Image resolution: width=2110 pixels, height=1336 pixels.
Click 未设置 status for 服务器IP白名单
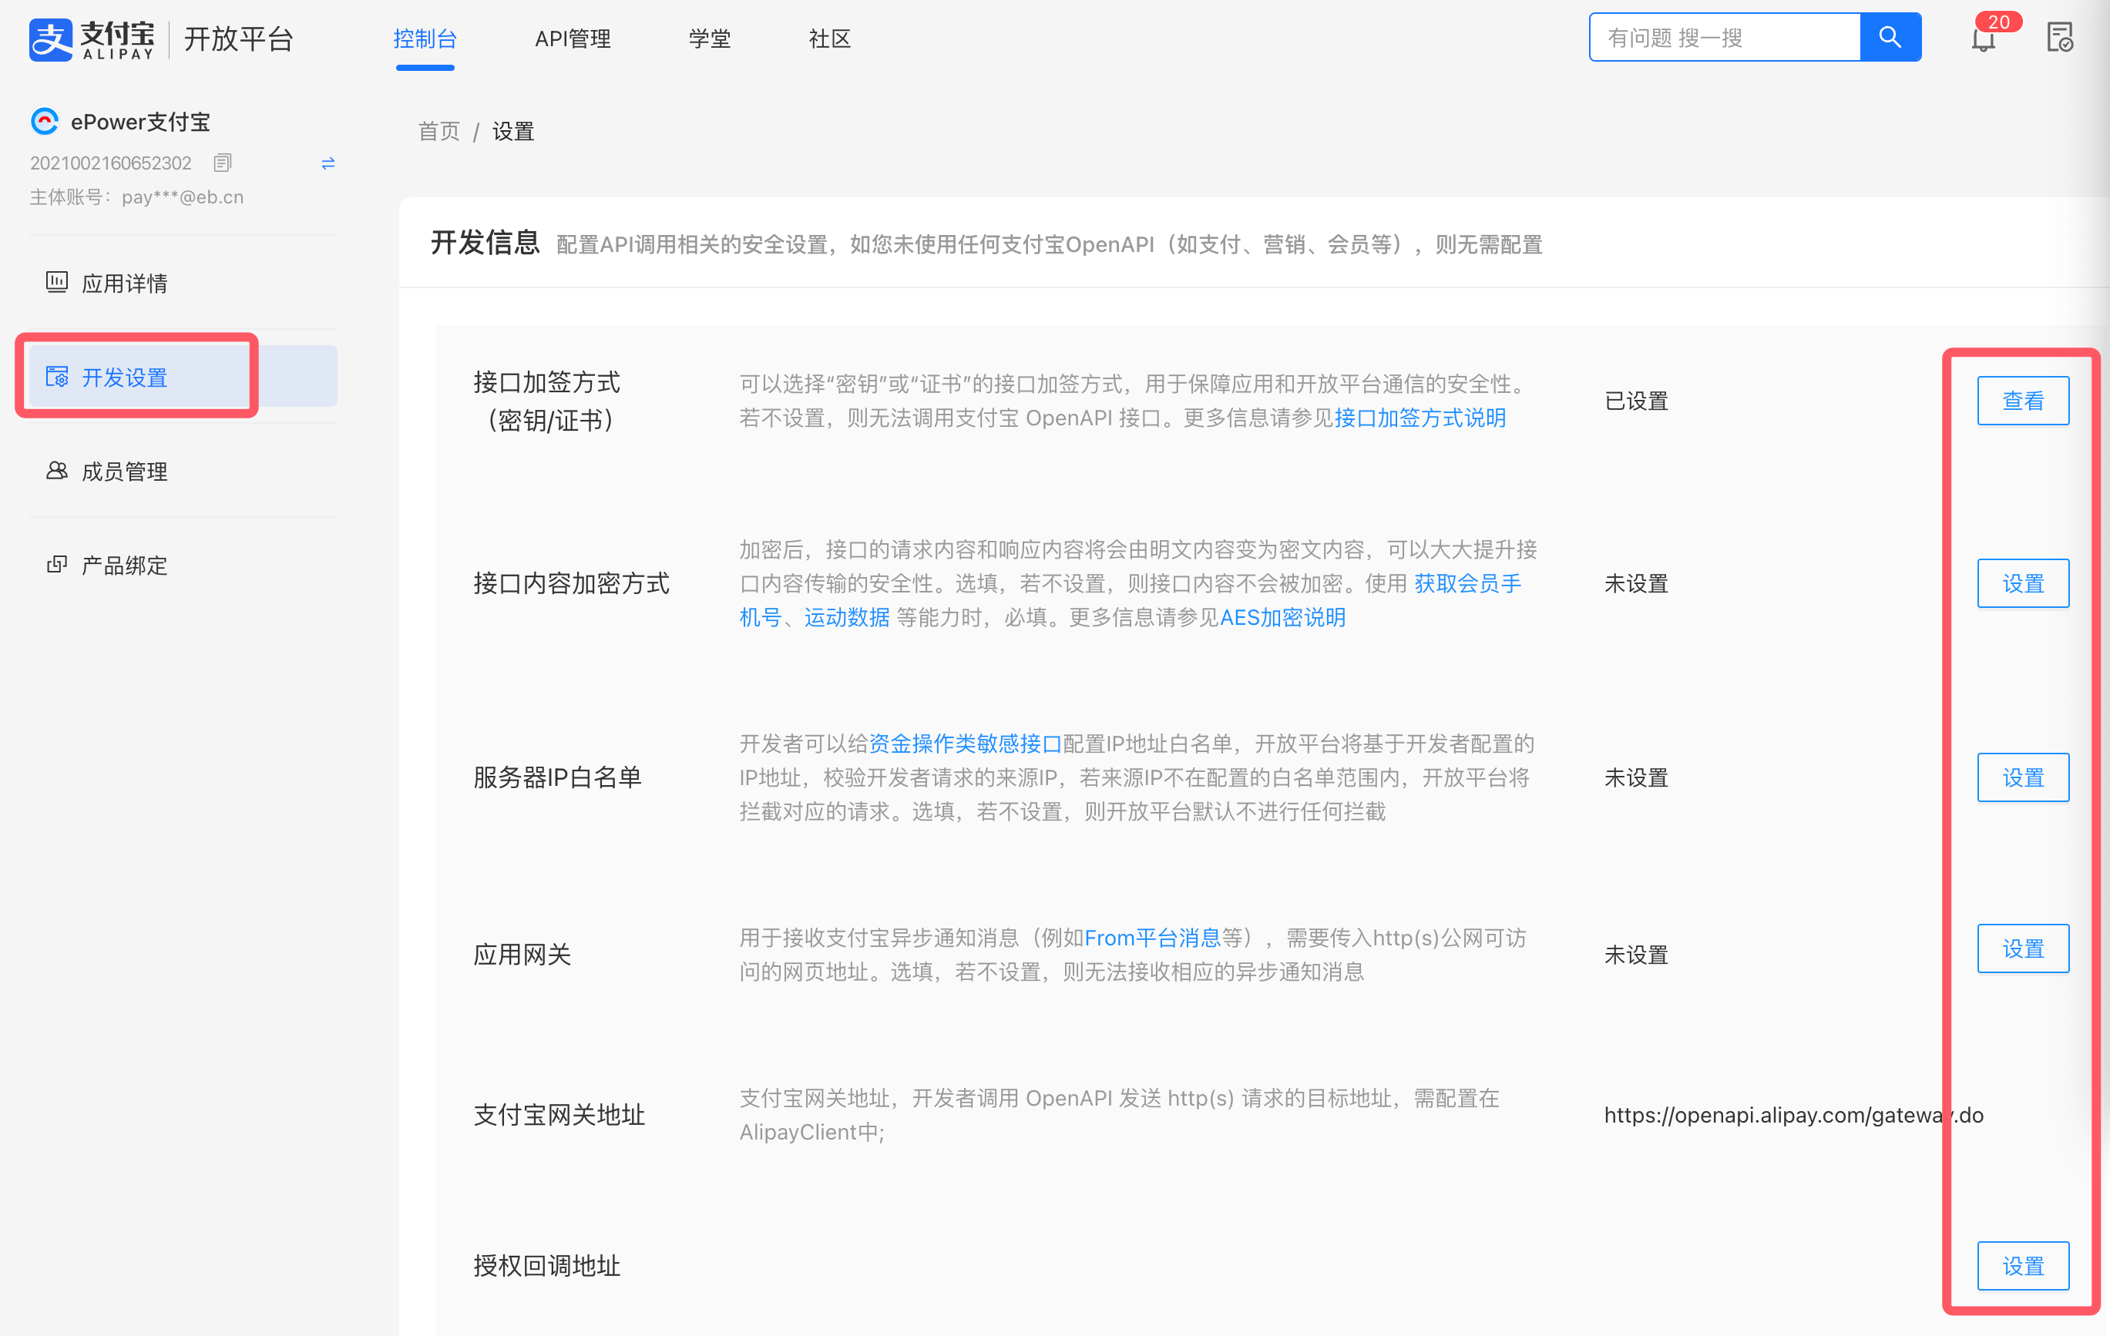(1636, 778)
